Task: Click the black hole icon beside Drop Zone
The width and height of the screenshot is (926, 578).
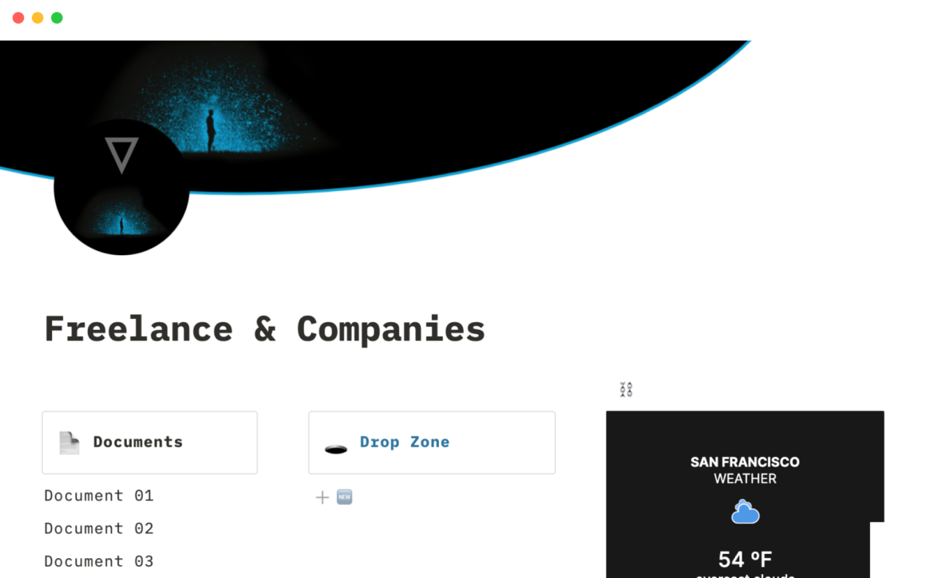Action: coord(336,450)
